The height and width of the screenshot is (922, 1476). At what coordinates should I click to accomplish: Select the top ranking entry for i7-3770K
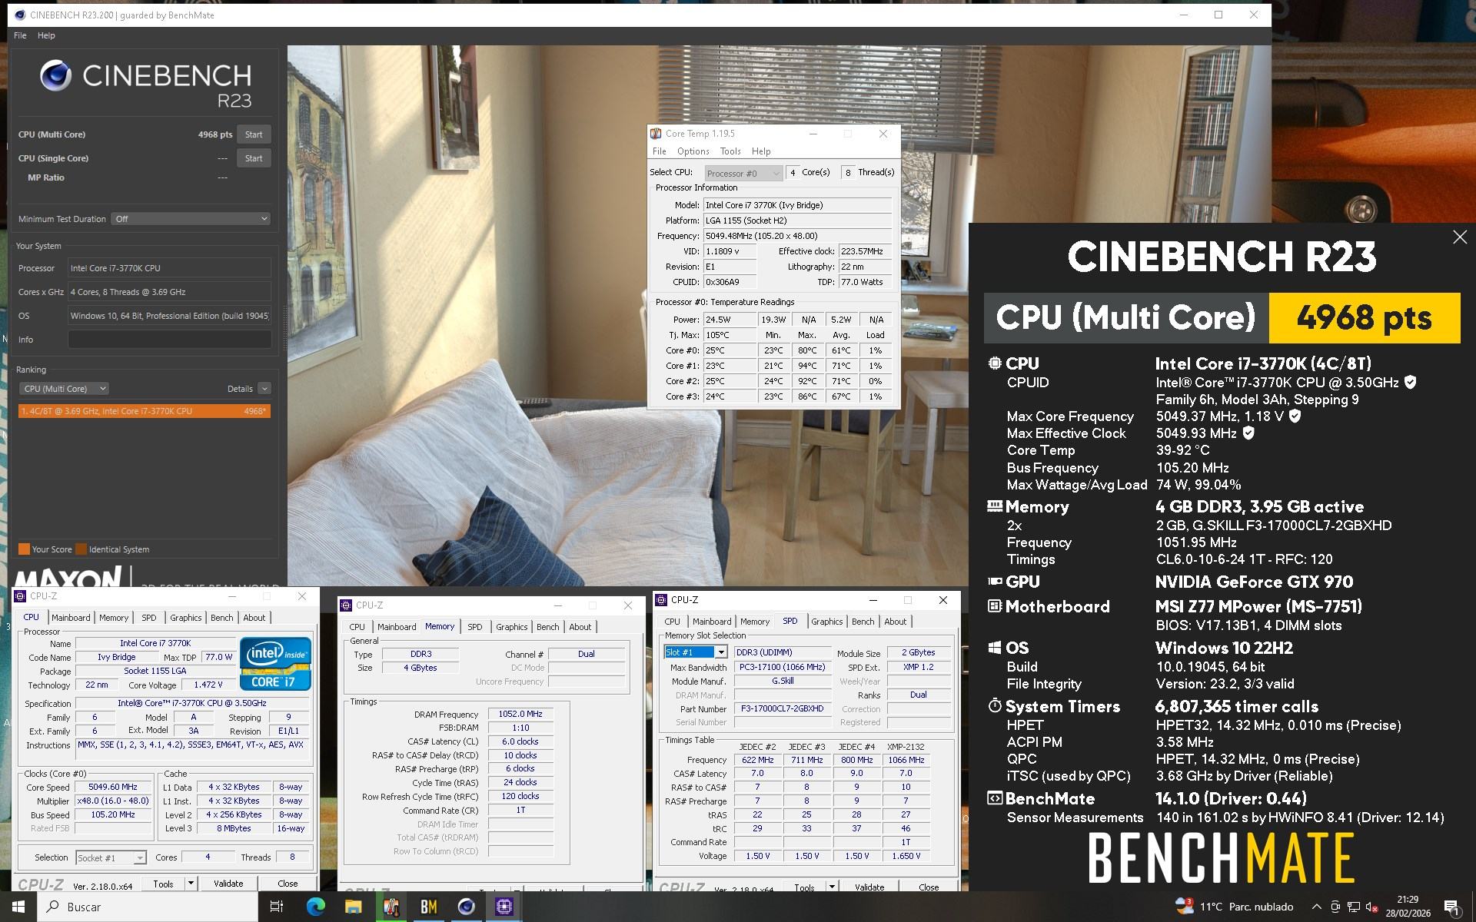pyautogui.click(x=144, y=411)
